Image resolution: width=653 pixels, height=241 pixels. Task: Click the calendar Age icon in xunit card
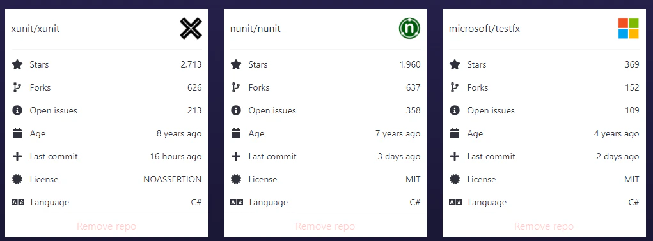point(17,133)
